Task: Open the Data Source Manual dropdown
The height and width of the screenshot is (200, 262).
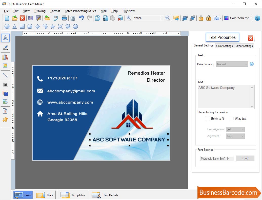Action: (232, 64)
